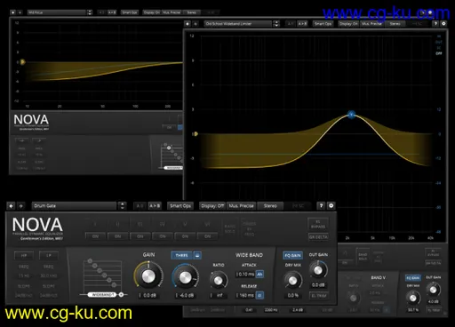Click blue band node on Wideband Limiter curve
Viewport: 455px width, 327px height.
[x=351, y=115]
